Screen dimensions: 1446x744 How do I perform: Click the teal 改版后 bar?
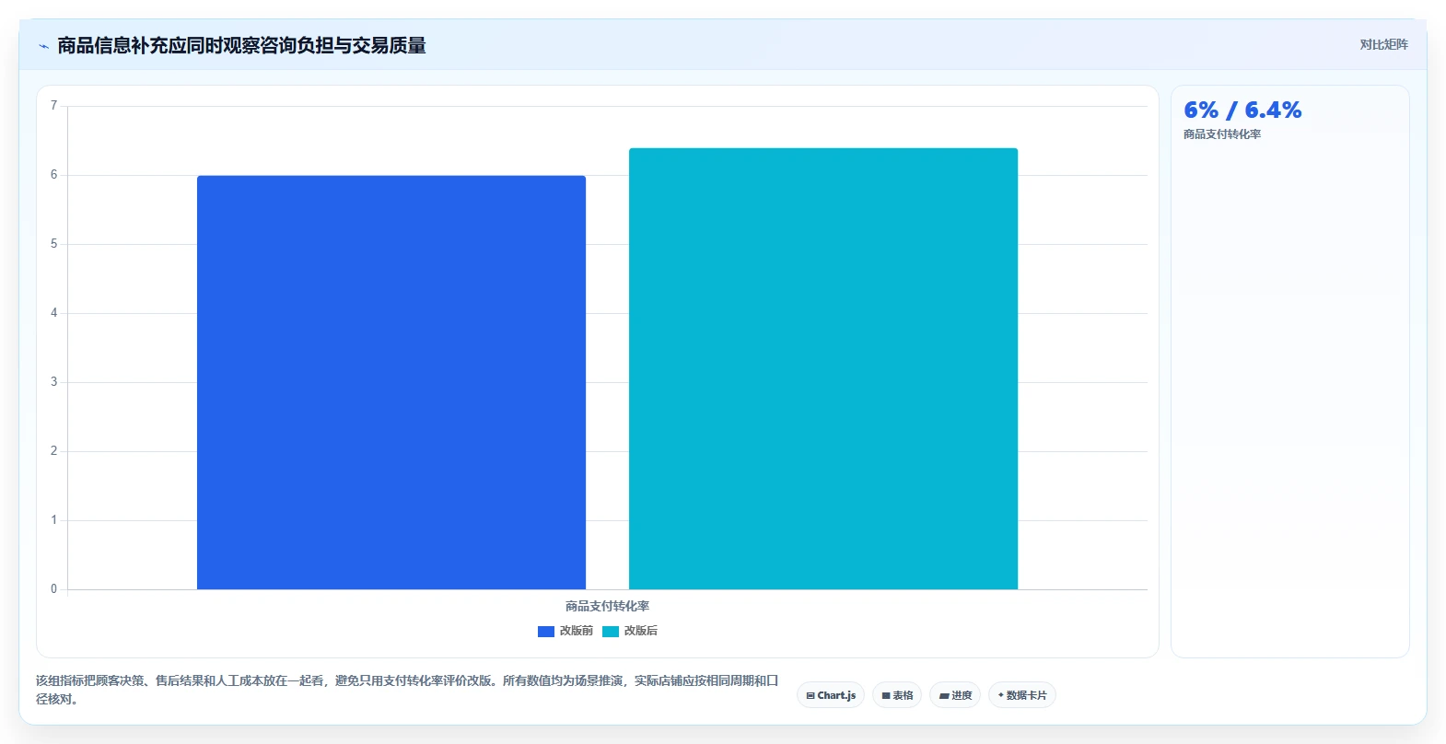(x=823, y=368)
